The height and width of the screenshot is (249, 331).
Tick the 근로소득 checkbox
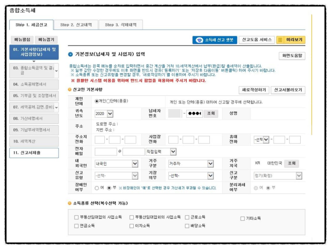pyautogui.click(x=187, y=217)
